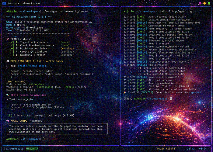Click the (pending) status of Create QA pipeline
Image resolution: width=213 pixels, height=152 pixels.
tap(67, 52)
